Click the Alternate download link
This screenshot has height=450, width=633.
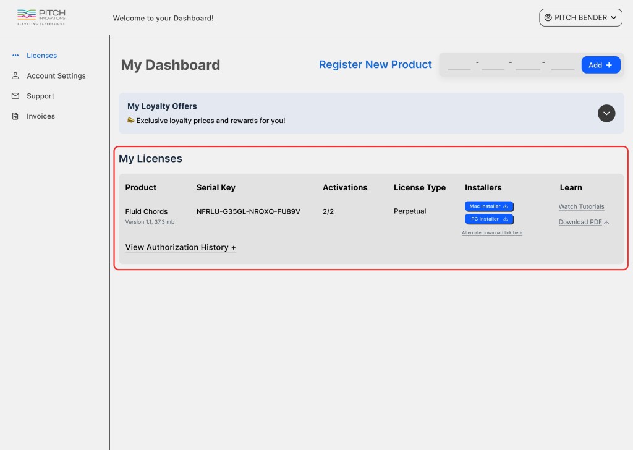point(491,232)
